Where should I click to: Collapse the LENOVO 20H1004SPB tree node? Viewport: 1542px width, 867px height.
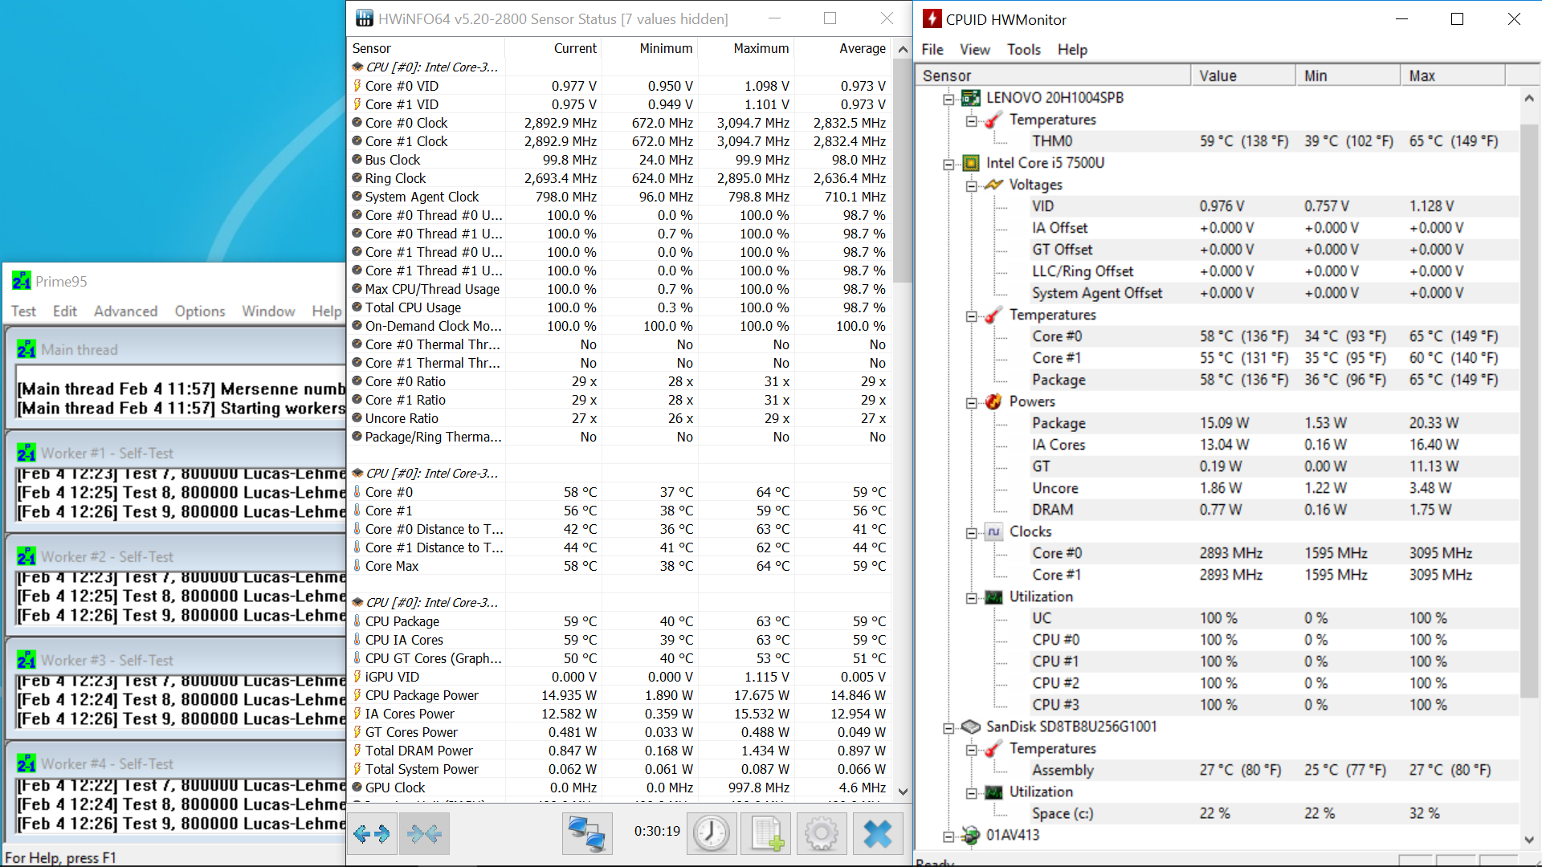948,99
